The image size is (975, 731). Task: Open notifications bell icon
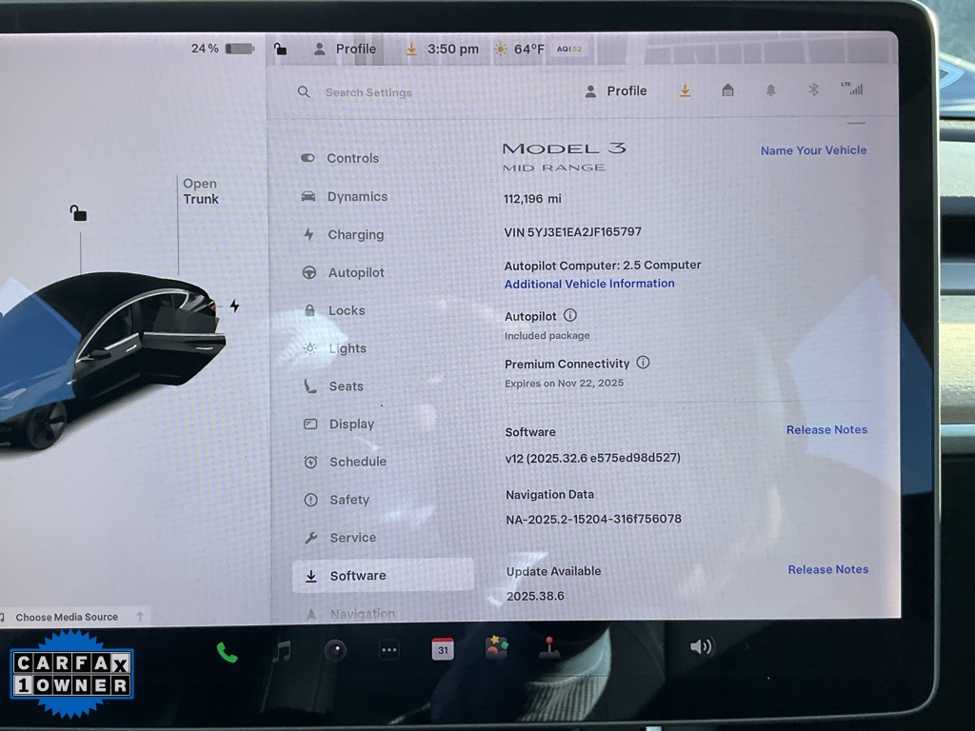770,89
